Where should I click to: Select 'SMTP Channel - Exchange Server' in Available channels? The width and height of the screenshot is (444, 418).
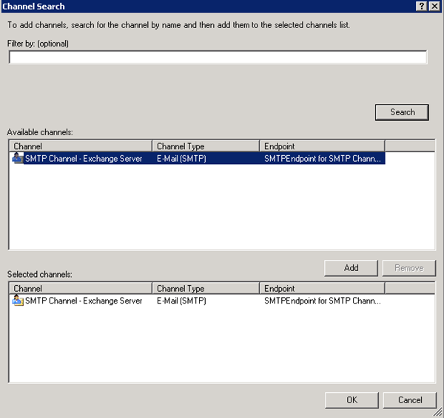point(84,158)
